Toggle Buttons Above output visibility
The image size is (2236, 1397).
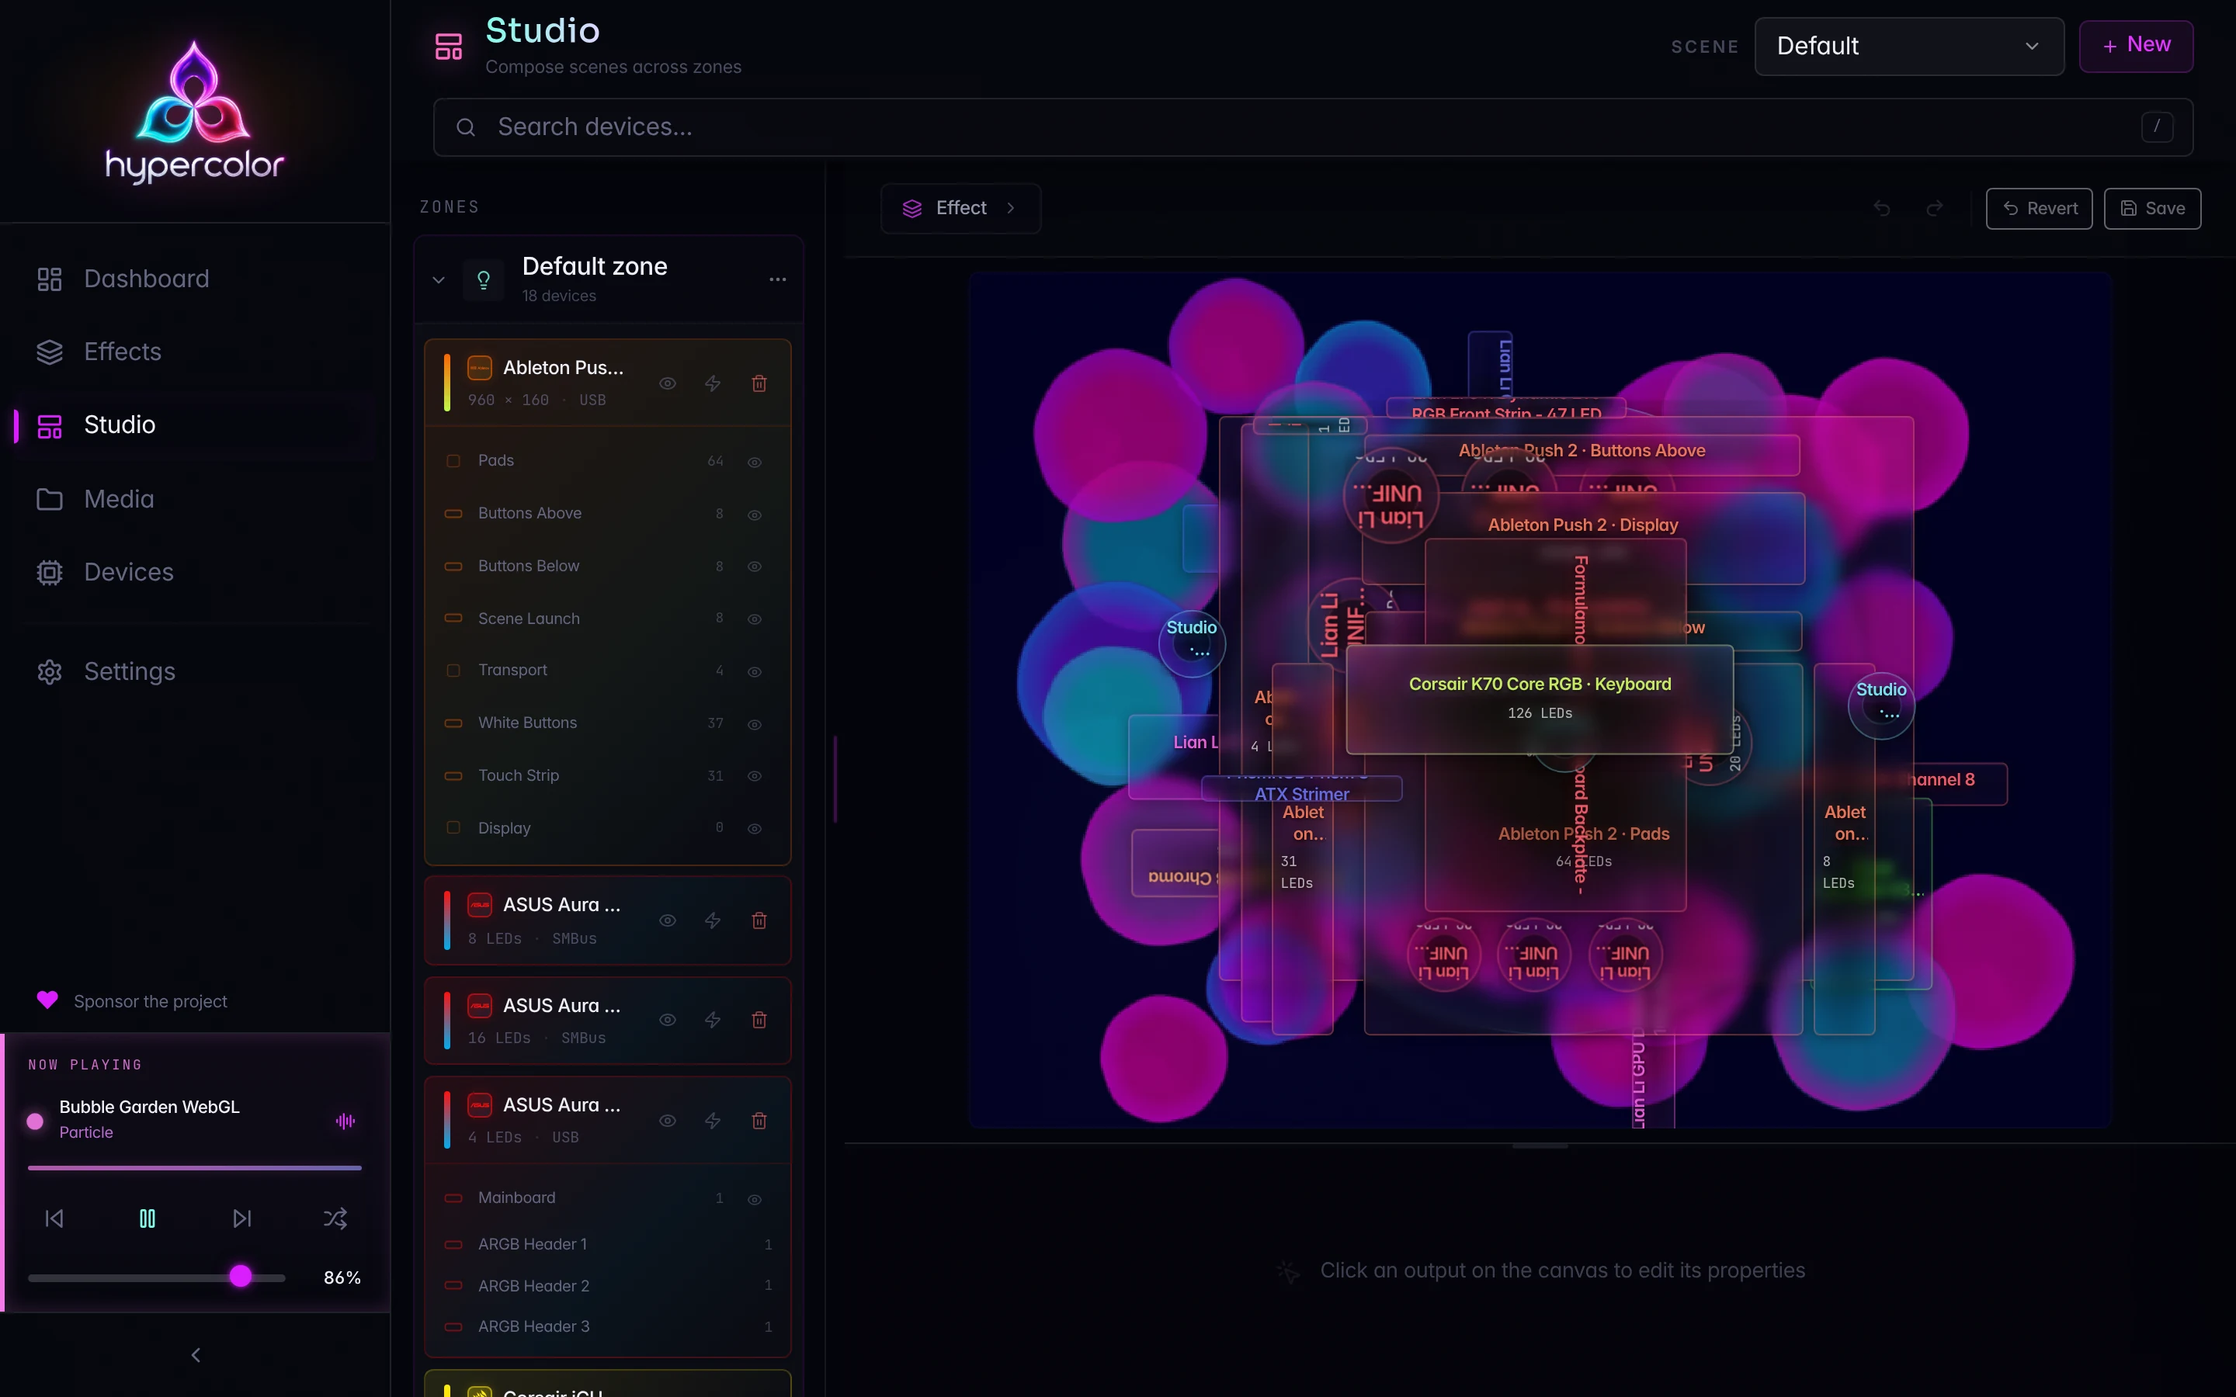pos(754,515)
